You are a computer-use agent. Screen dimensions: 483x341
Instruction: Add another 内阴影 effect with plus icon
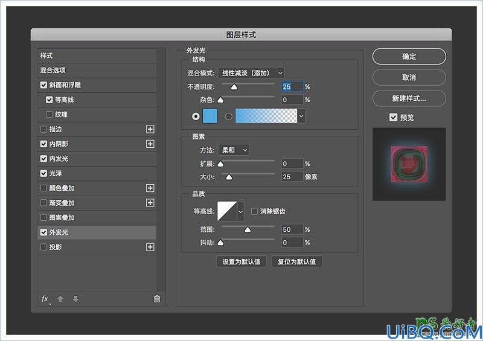[150, 144]
